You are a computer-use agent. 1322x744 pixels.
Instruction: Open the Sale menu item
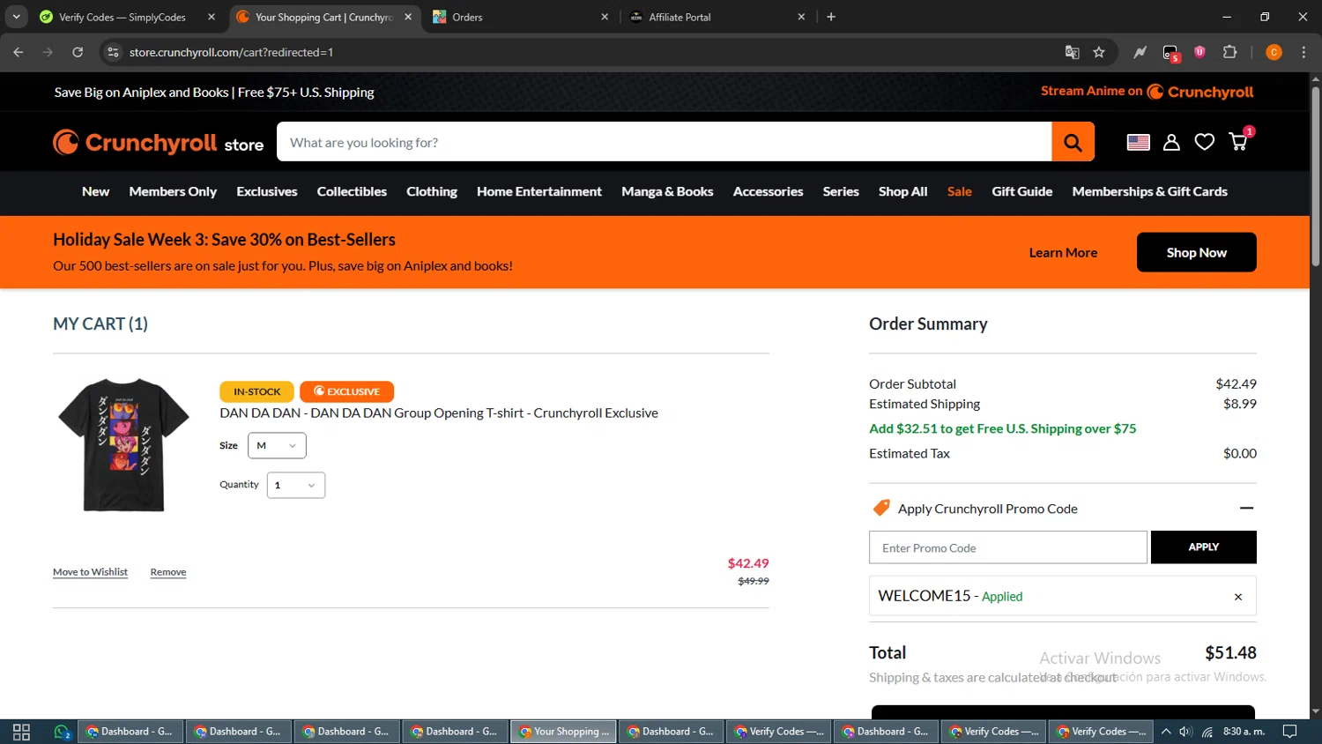[960, 191]
